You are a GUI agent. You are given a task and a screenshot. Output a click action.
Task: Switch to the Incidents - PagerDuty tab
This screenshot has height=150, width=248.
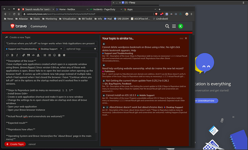pos(106,9)
